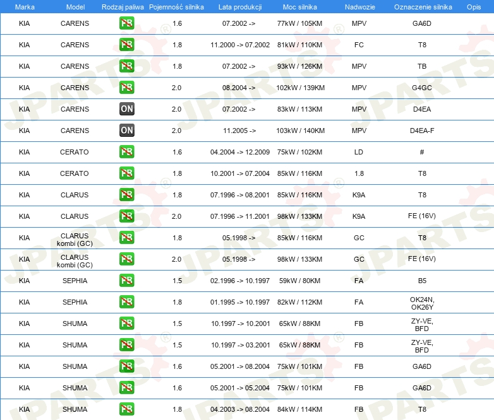This screenshot has width=494, height=420.
Task: Click production dates 02.1996 -> 10.1997
Action: pyautogui.click(x=240, y=281)
